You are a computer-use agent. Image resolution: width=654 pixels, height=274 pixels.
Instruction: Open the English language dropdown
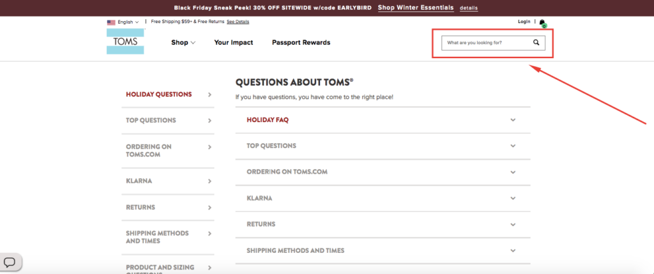[x=128, y=22]
